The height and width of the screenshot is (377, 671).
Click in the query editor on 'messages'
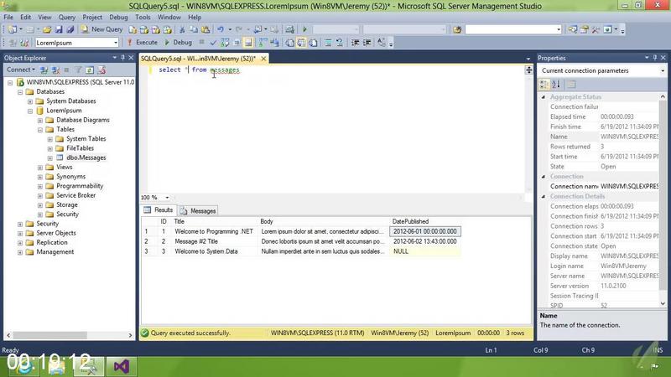tap(225, 70)
